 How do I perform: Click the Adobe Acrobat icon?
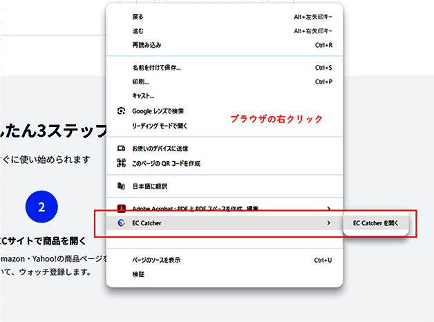121,209
